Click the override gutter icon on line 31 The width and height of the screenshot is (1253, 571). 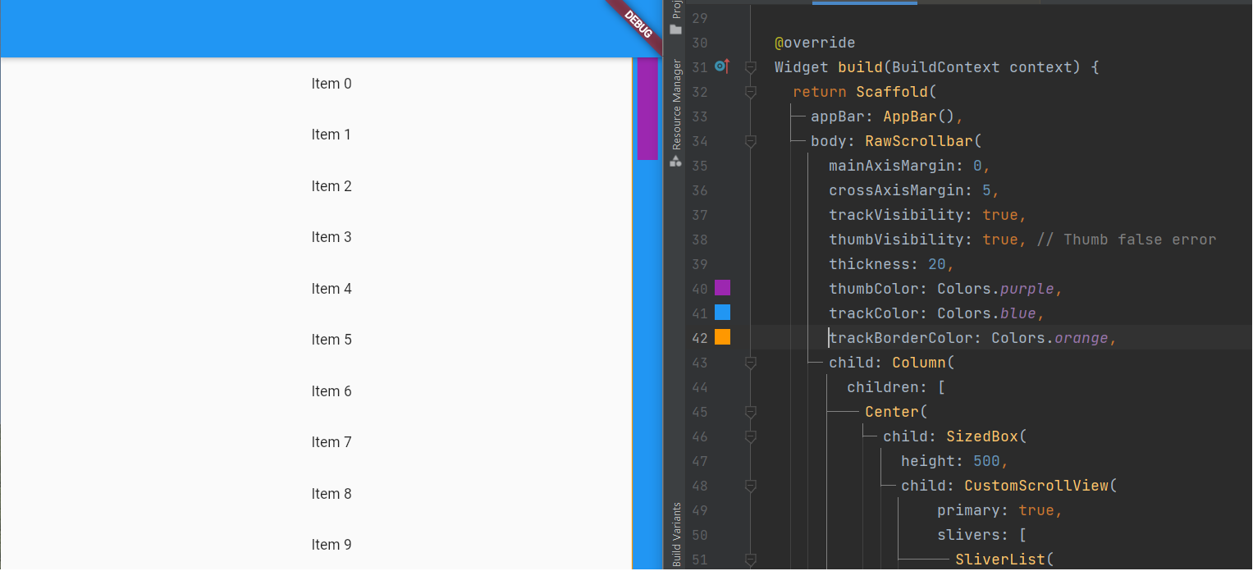click(722, 66)
